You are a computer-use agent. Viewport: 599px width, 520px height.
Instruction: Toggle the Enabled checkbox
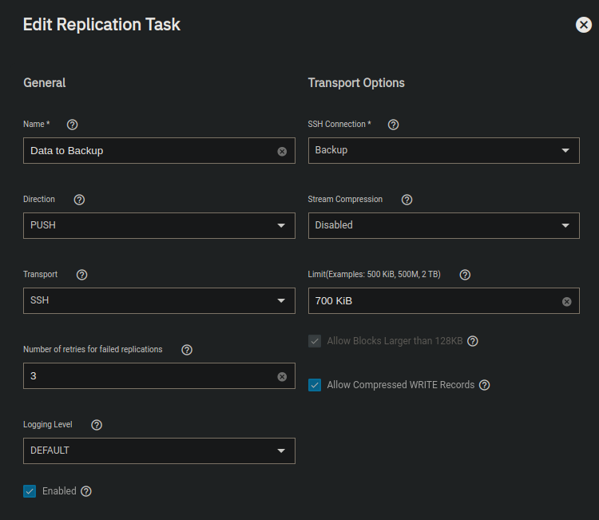pos(30,491)
